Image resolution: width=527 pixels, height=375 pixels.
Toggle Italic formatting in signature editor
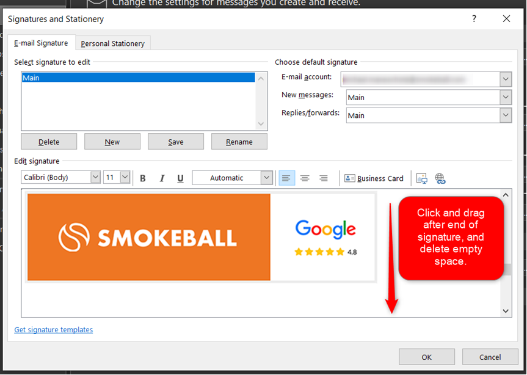(162, 178)
